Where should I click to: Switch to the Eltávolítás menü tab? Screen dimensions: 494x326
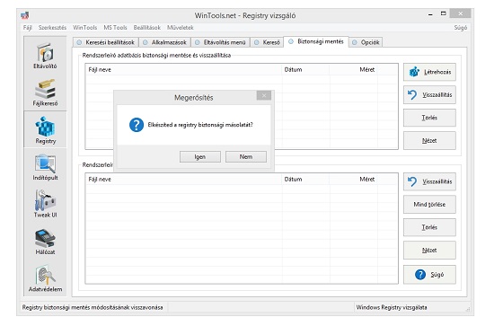(x=221, y=42)
